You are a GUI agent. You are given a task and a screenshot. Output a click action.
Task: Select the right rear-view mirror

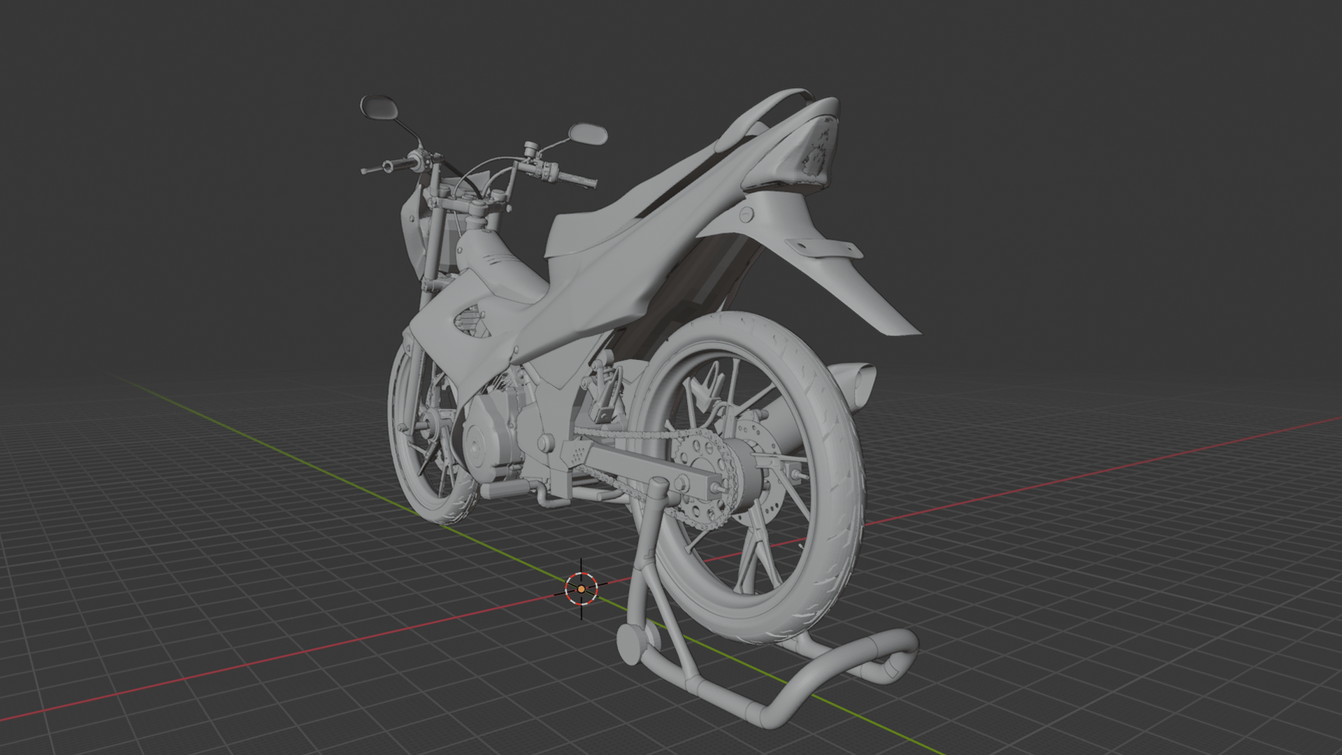click(x=588, y=134)
